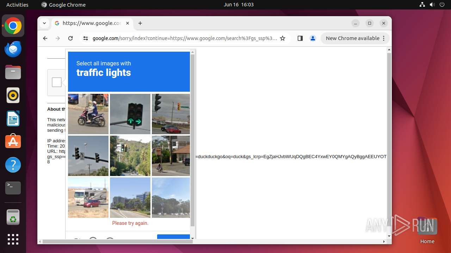The width and height of the screenshot is (451, 253).
Task: Open the Activities overview
Action: click(17, 5)
